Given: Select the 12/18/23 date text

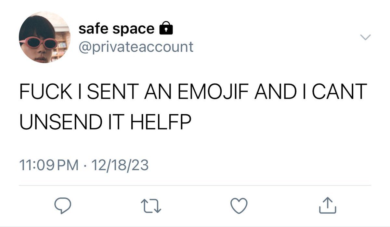Looking at the screenshot, I should 120,166.
